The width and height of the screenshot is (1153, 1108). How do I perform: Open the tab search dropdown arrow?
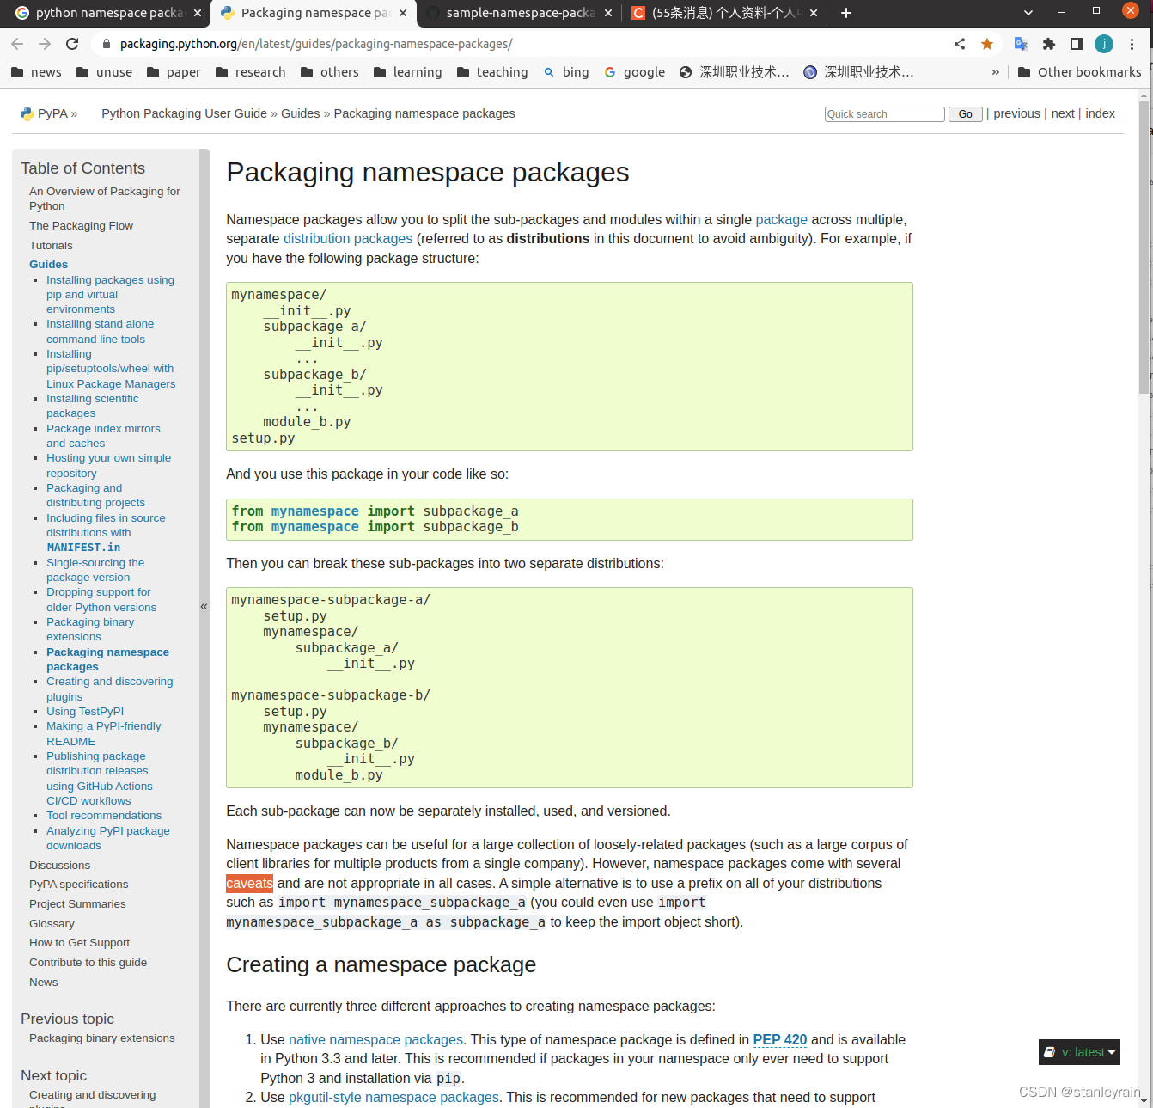[1028, 13]
